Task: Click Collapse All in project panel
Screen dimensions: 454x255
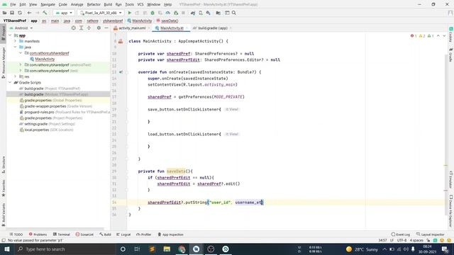Action: pos(89,28)
